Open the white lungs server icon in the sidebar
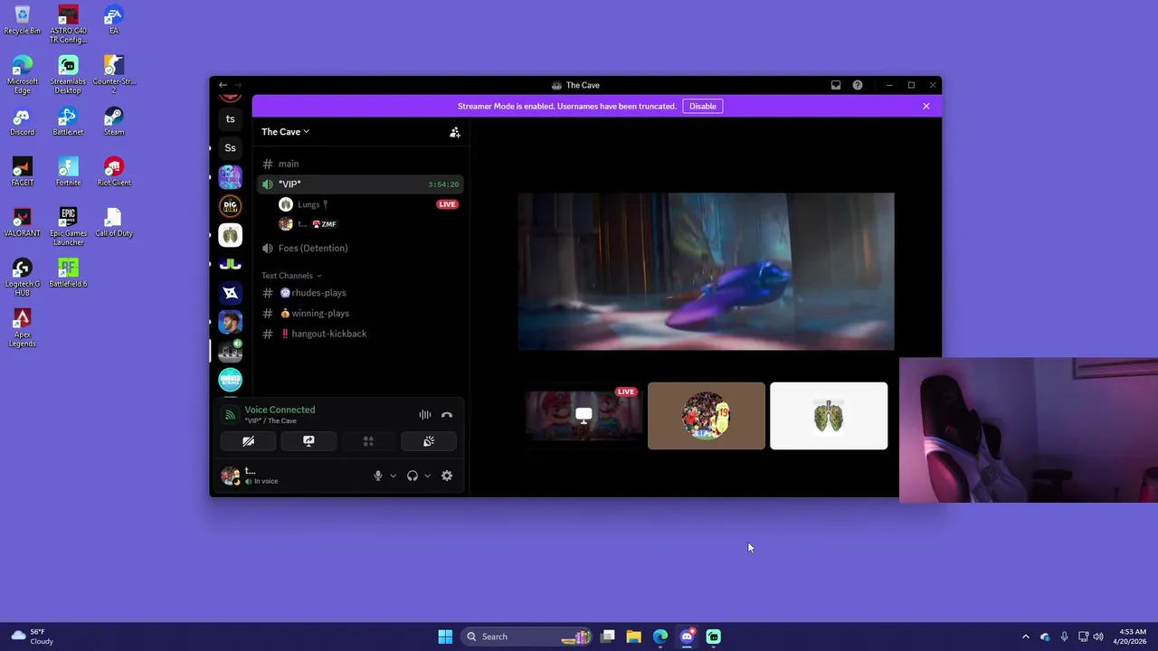1158x651 pixels. click(x=230, y=235)
